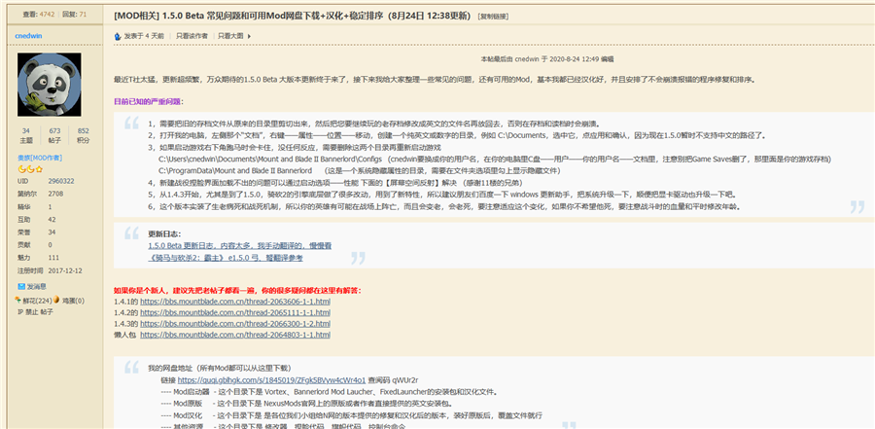Click the purple 目前已知的严重问题 heading
Viewport: 875px width, 429px height.
149,102
